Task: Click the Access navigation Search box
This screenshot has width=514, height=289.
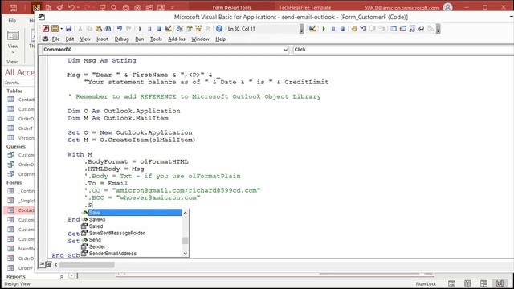Action: 19,83
